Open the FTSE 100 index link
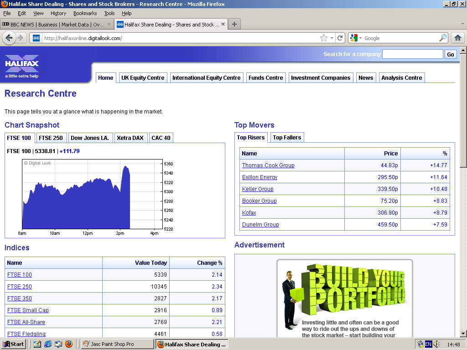The height and width of the screenshot is (350, 467). click(19, 275)
